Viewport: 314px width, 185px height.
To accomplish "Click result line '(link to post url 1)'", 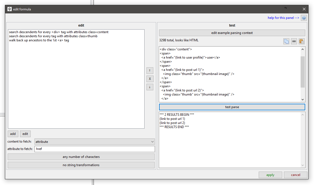I will coord(172,119).
